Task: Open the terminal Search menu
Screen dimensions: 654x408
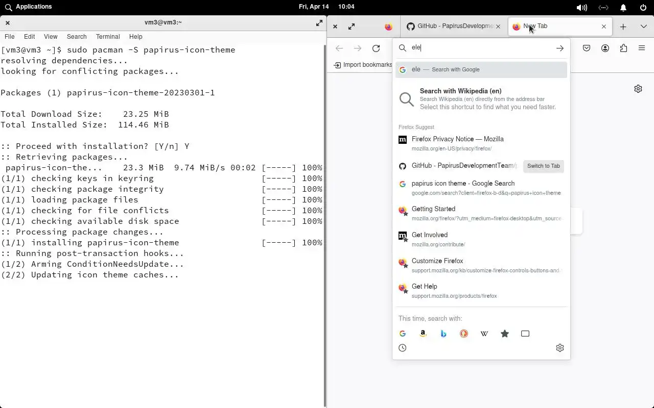Action: pos(77,37)
